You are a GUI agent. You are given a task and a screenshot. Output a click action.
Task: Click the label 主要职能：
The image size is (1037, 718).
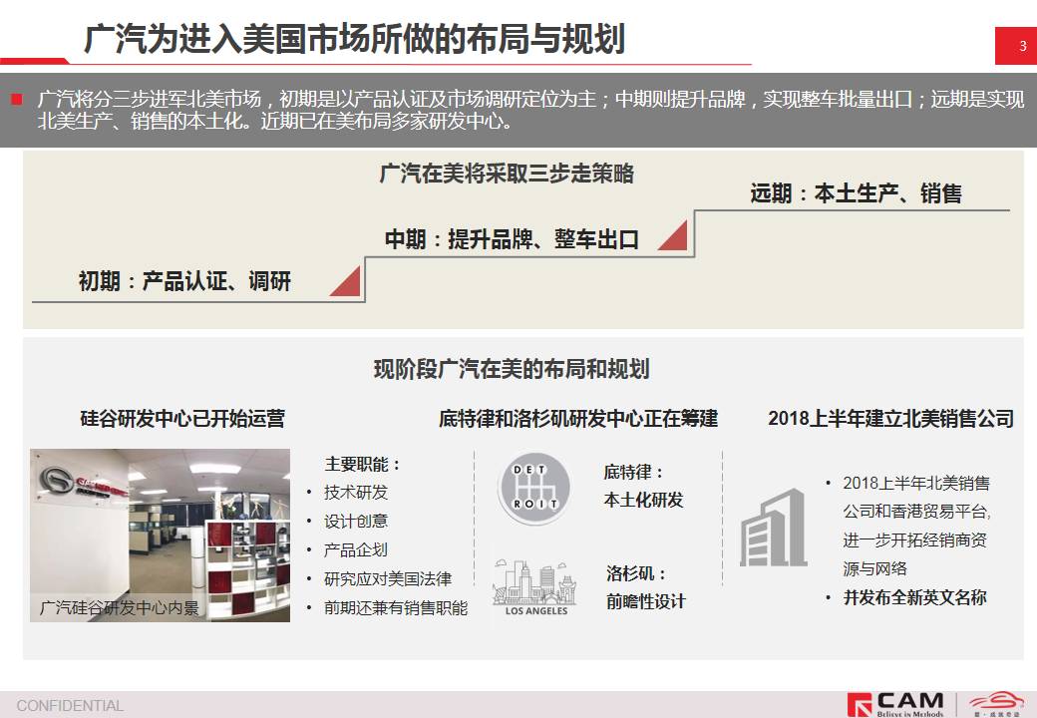click(363, 464)
